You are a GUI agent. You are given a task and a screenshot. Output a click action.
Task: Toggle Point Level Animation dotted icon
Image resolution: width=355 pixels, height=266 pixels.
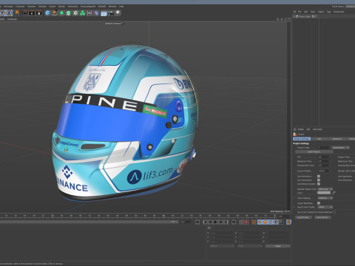pos(281,222)
